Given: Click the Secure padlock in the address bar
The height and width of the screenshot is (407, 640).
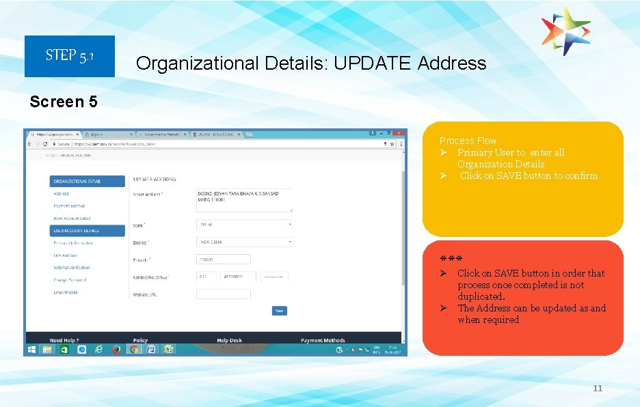Looking at the screenshot, I should click(x=53, y=145).
